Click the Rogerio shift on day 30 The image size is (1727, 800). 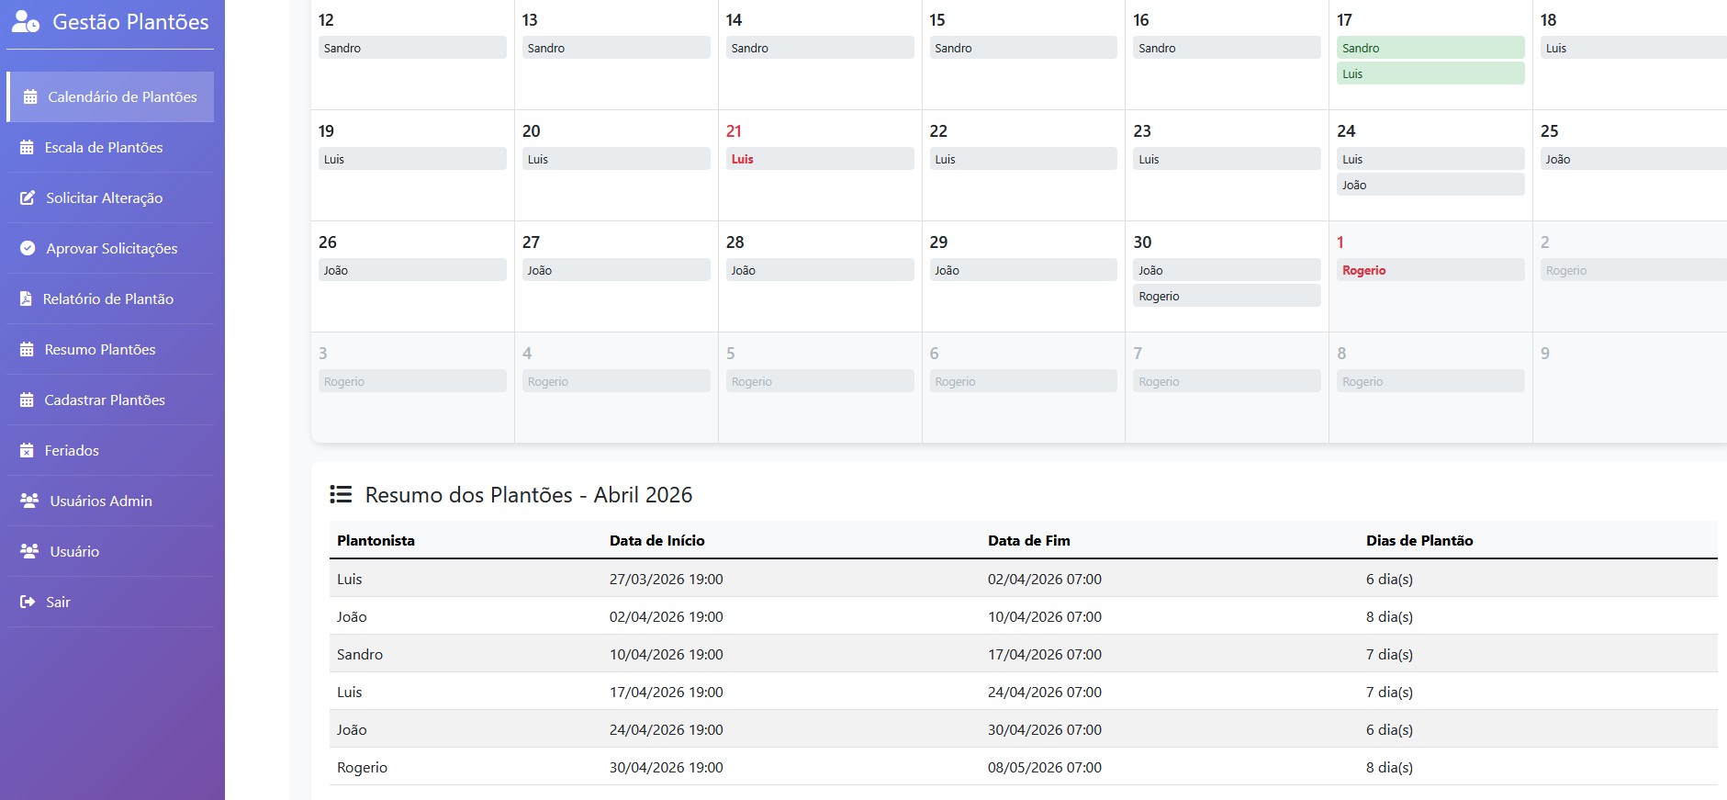(x=1227, y=296)
